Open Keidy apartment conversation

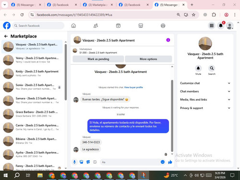pyautogui.click(x=32, y=73)
